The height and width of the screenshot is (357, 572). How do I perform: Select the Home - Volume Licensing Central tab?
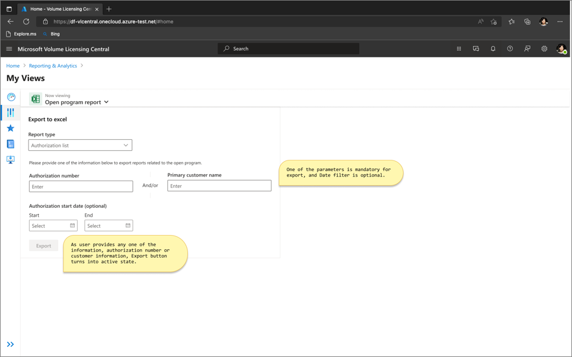click(x=60, y=9)
